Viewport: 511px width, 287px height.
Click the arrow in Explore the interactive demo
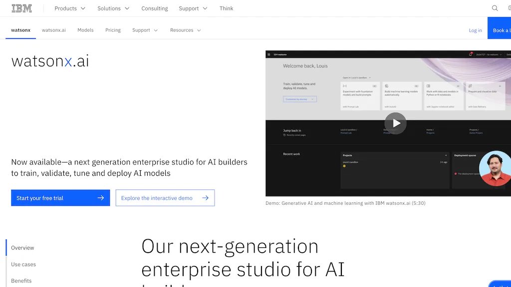[x=206, y=198]
